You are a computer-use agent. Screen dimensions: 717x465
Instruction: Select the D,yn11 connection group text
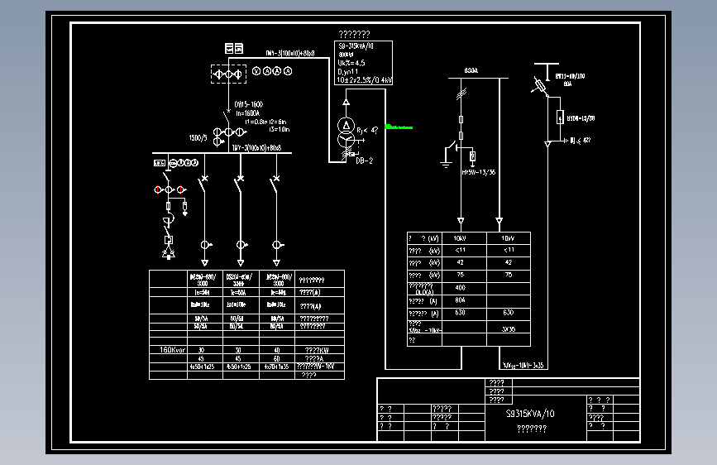(x=348, y=72)
